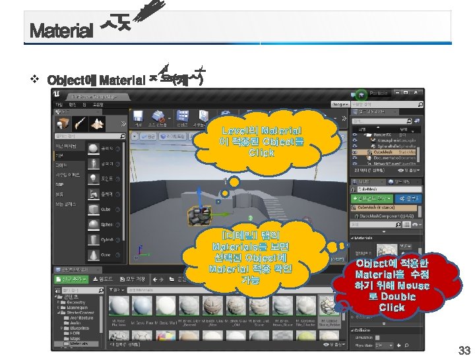475x356 pixels.
Task: Pick the Cube primitive thumbnail
Action: [93, 210]
